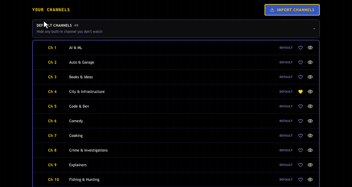Favorite the Books & Ideas channel heart
Viewport: 352px width, 187px height.
click(x=301, y=77)
